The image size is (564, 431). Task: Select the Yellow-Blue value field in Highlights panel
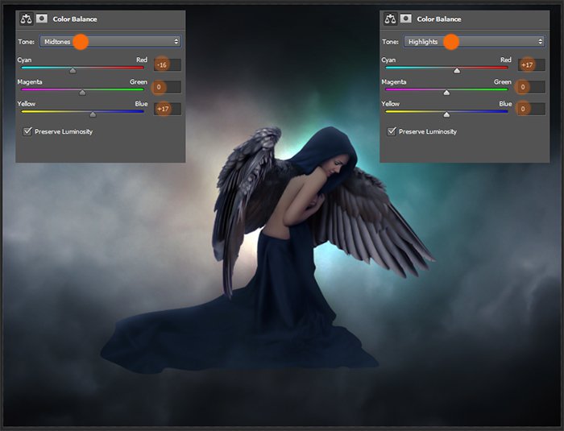point(532,109)
